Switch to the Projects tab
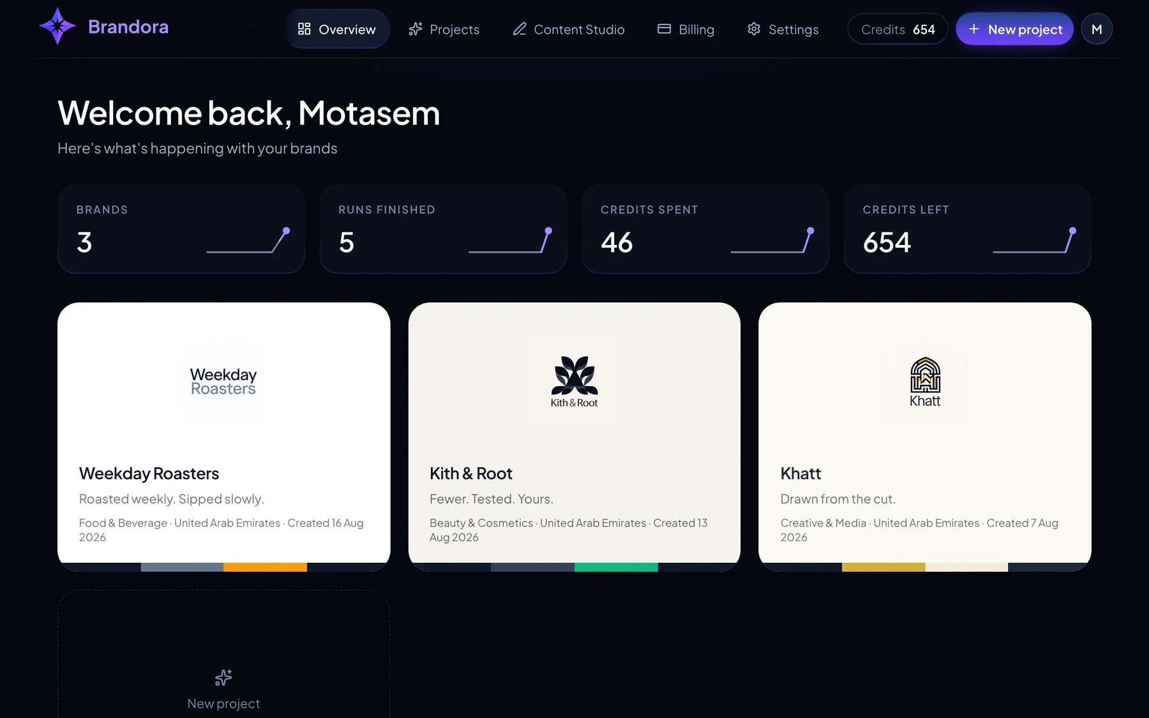Viewport: 1149px width, 718px height. point(444,29)
